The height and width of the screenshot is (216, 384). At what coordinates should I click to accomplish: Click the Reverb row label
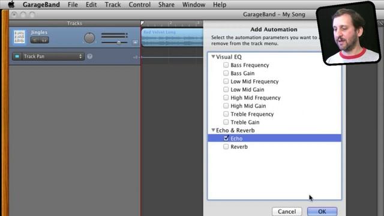[239, 146]
